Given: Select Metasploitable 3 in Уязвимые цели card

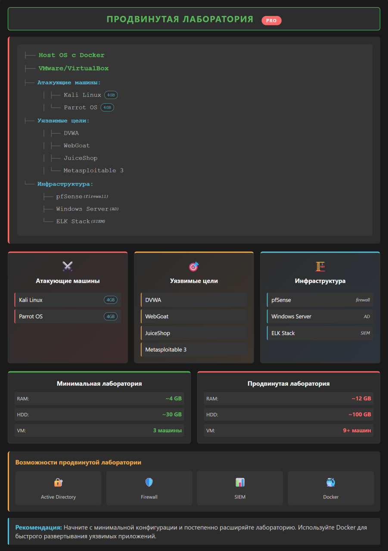Looking at the screenshot, I should tap(194, 350).
